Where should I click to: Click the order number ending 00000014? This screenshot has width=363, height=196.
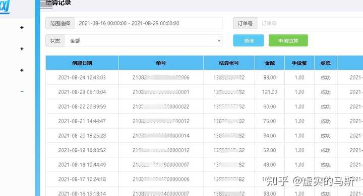(161, 136)
